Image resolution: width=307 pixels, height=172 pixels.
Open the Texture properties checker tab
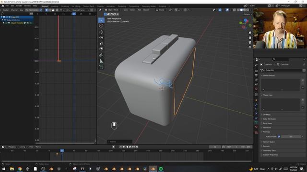point(256,133)
